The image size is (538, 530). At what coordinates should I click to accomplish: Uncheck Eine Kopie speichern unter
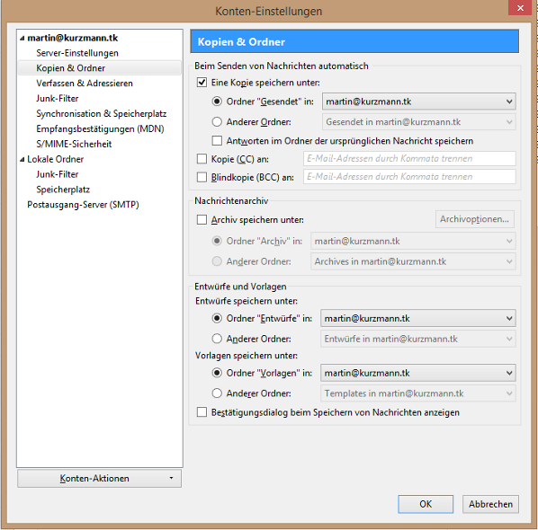click(x=202, y=83)
